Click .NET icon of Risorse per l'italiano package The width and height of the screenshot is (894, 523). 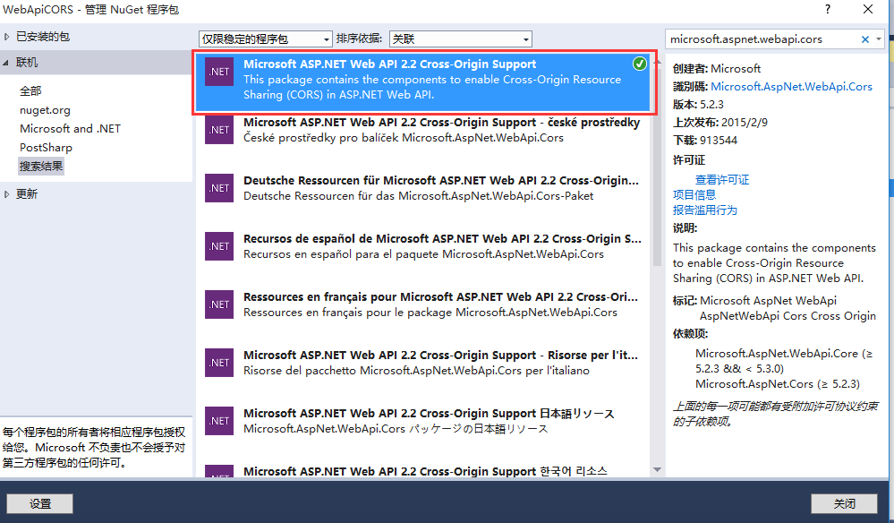point(219,362)
